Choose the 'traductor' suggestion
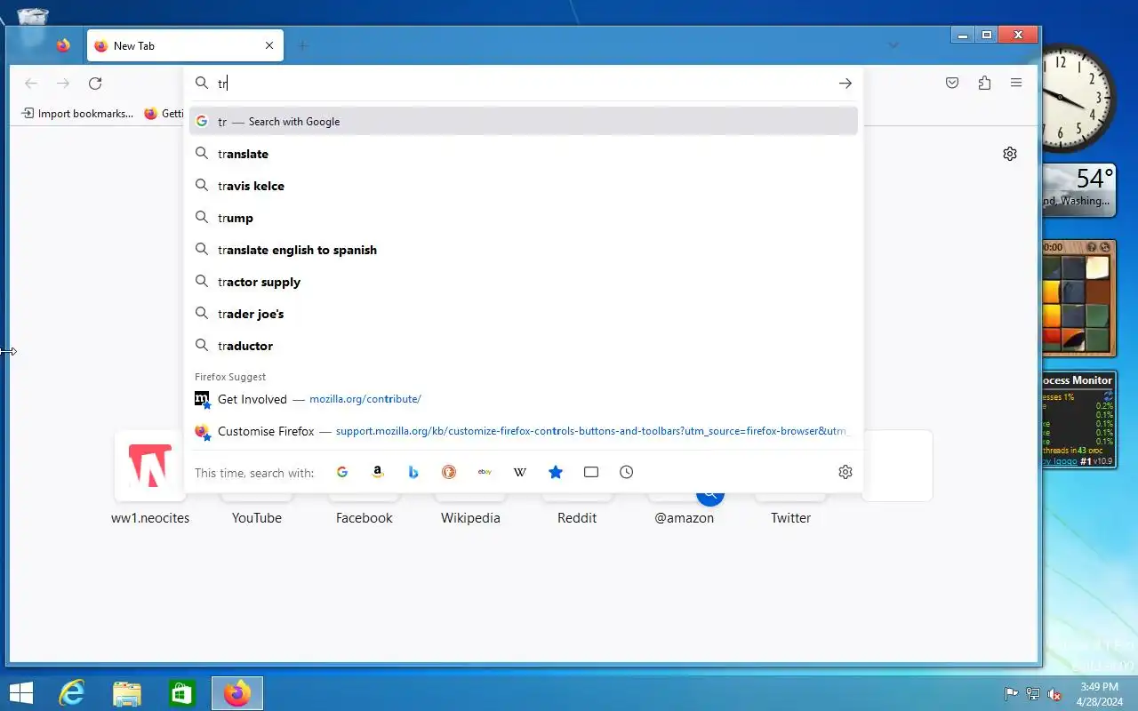 [523, 346]
